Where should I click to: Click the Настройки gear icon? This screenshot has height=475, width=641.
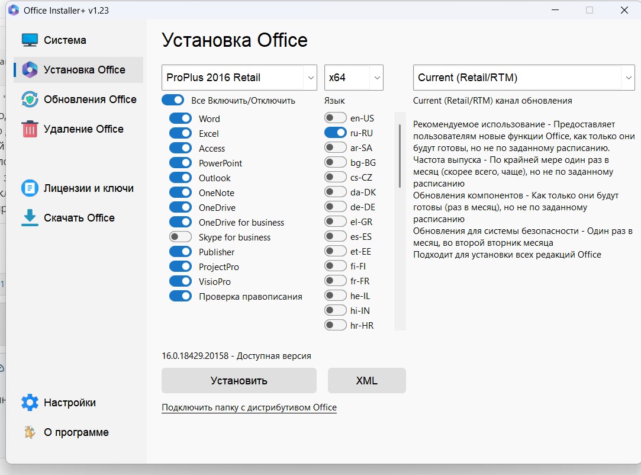point(30,403)
